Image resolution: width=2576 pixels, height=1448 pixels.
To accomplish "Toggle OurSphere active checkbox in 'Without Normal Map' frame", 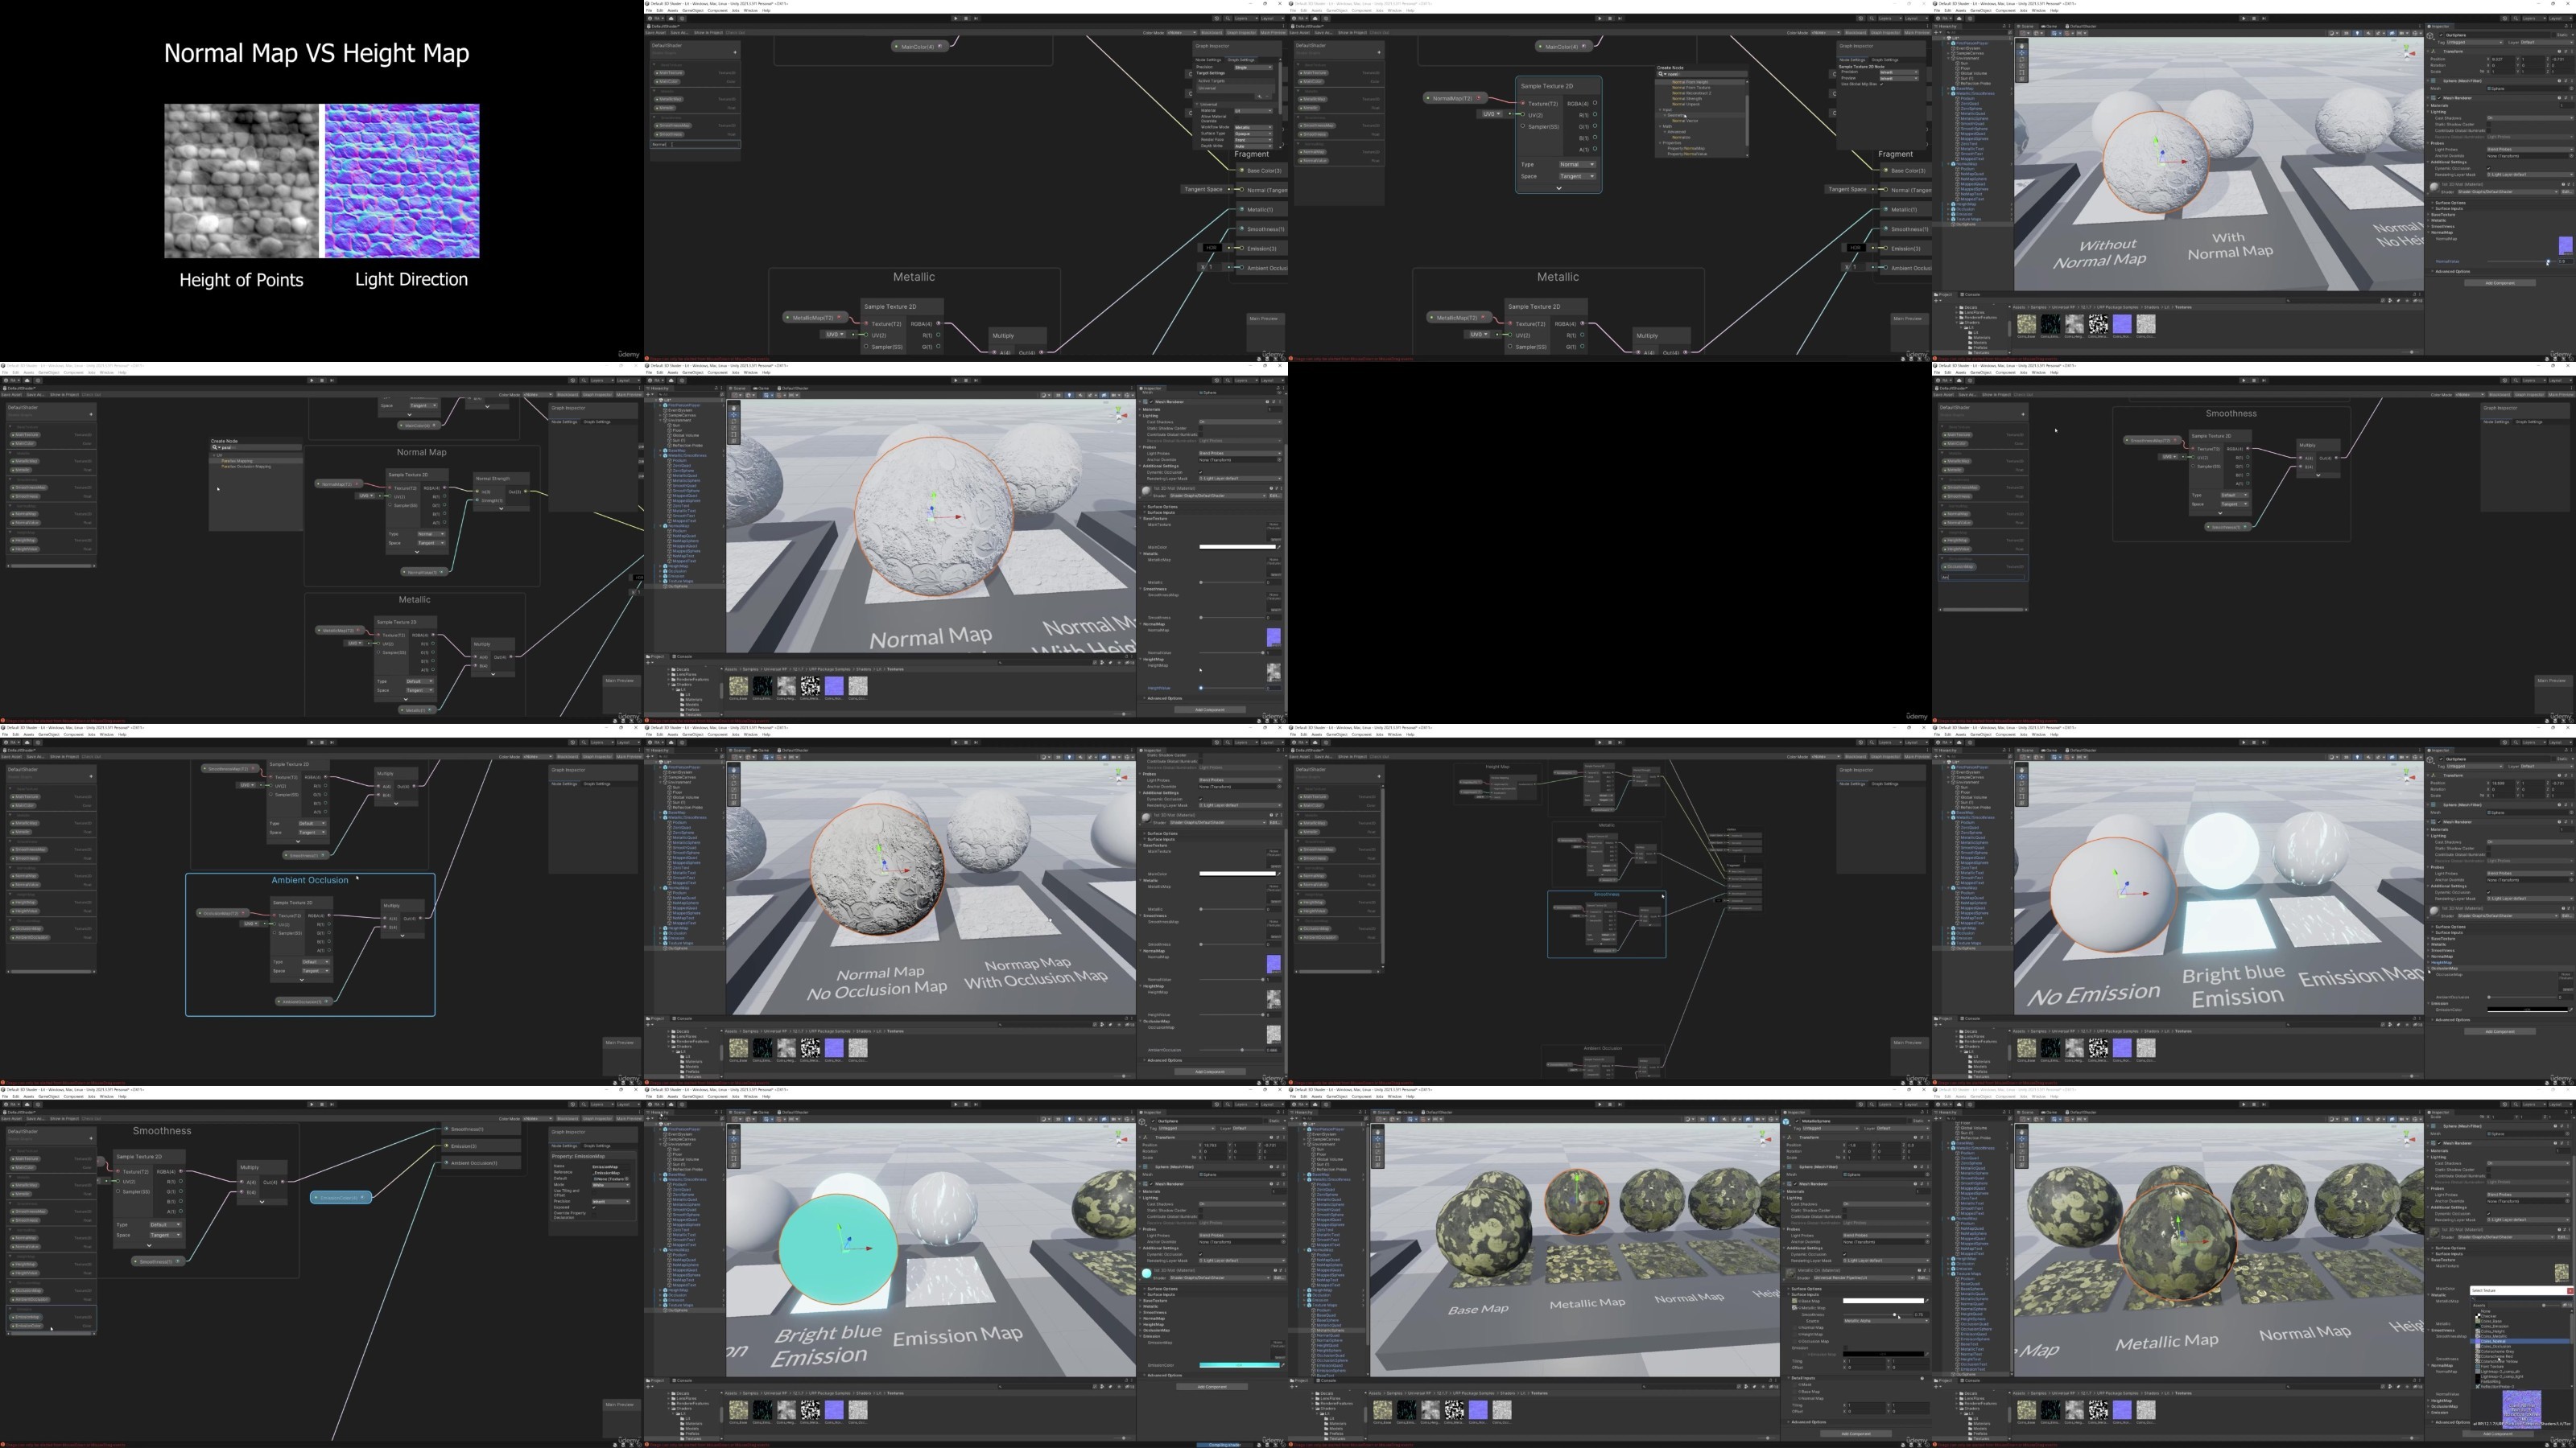I will click(x=2441, y=35).
